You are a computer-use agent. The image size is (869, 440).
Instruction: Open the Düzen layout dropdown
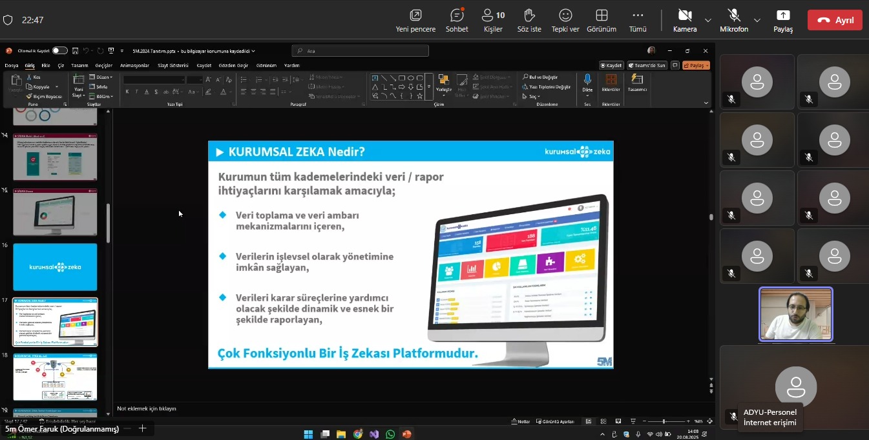(x=101, y=77)
